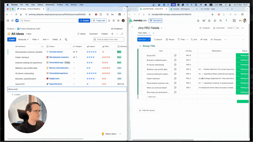Open monday products switcher grid icon
This screenshot has width=253, height=142.
pyautogui.click(x=234, y=21)
